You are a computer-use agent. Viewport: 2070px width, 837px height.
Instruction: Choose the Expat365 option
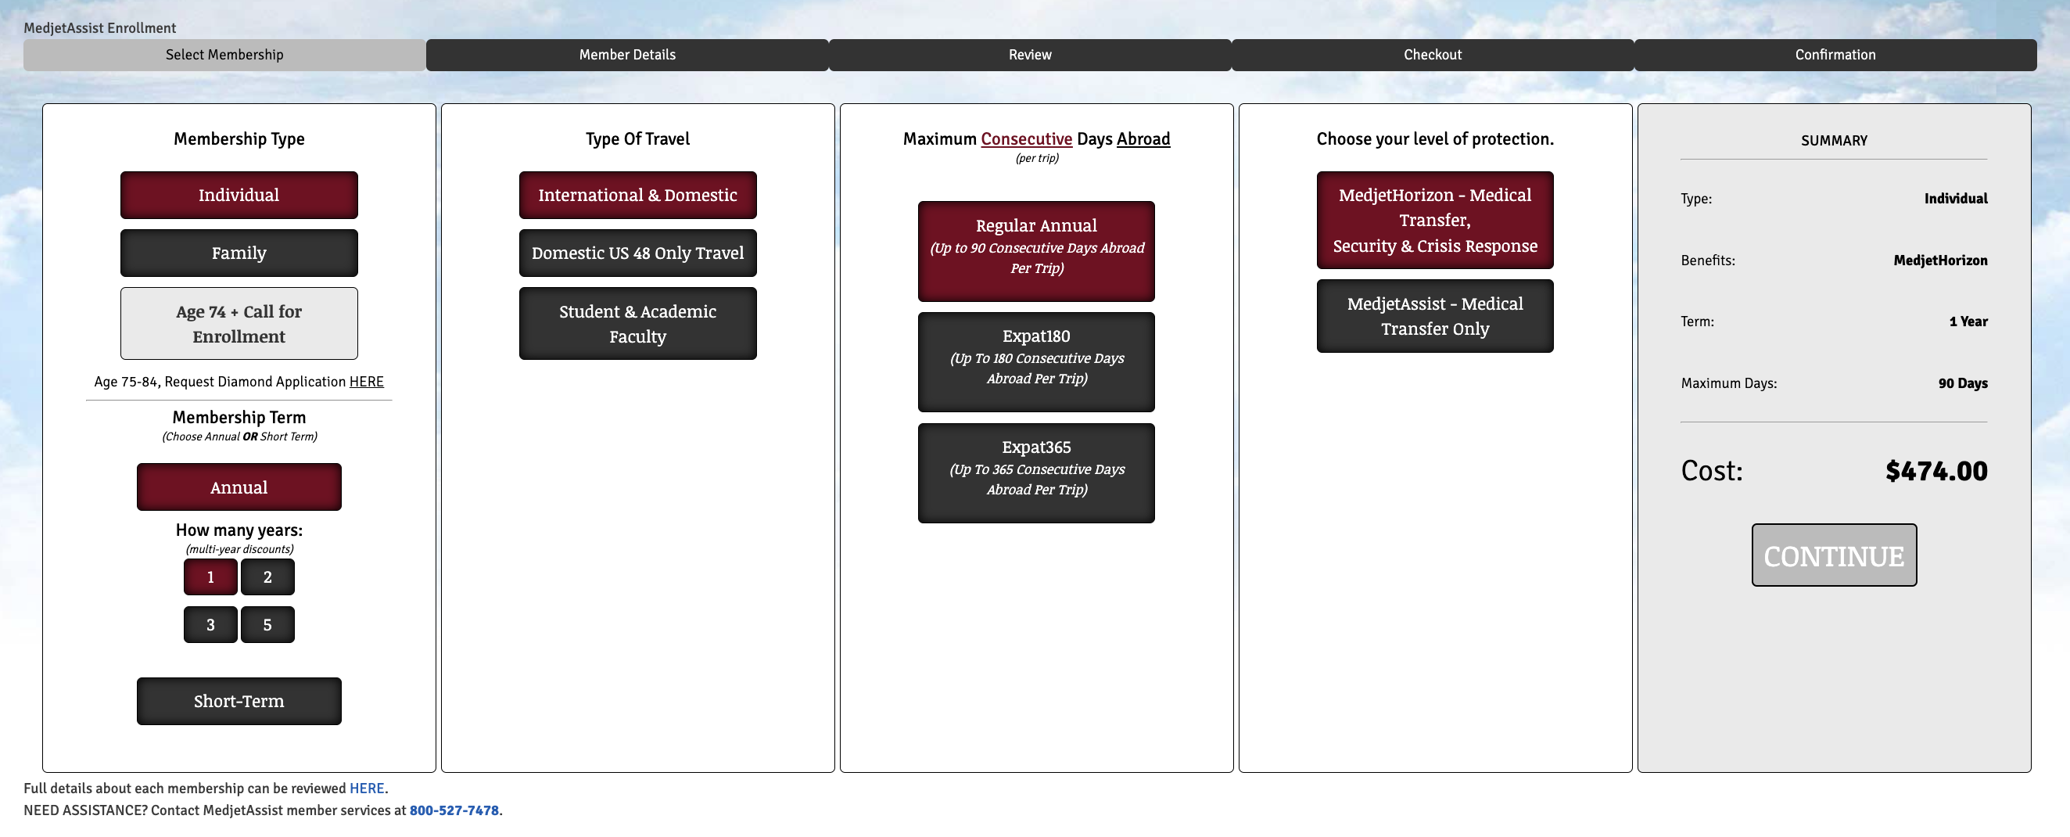tap(1036, 472)
